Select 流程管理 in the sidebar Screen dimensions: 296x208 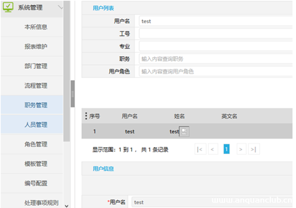pyautogui.click(x=36, y=86)
